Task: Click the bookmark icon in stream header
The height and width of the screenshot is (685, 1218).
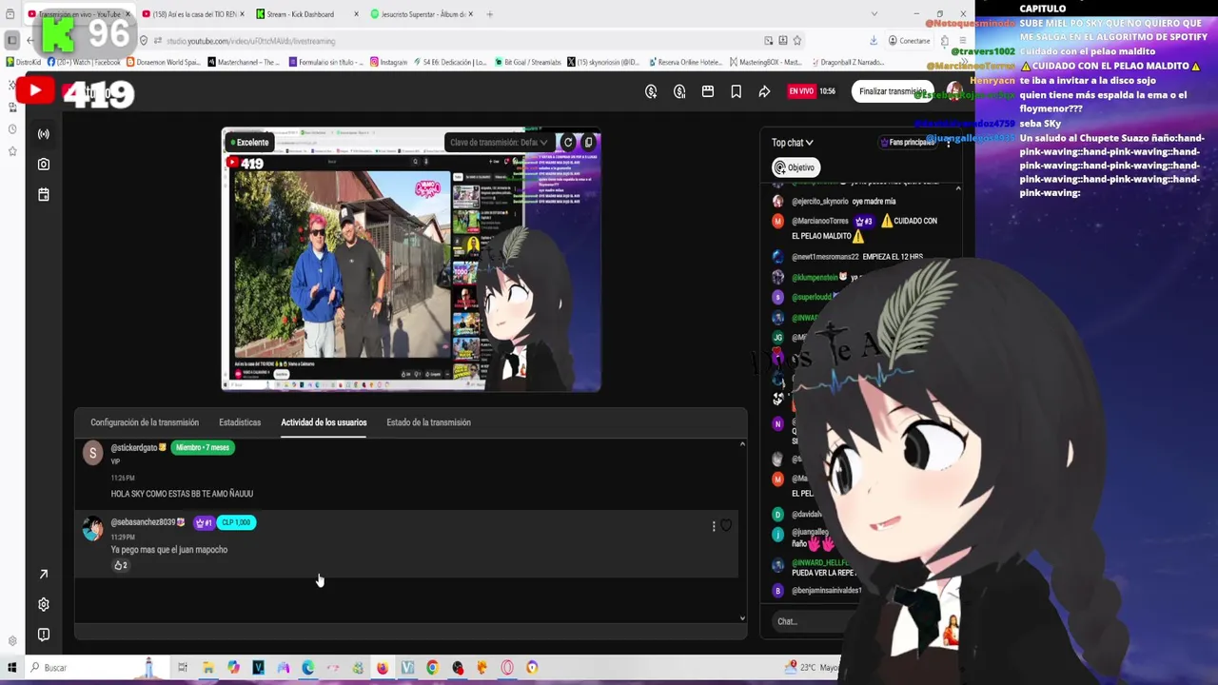Action: tap(736, 91)
